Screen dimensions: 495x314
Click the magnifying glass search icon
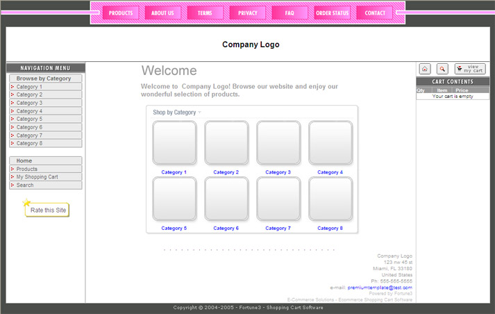point(442,69)
